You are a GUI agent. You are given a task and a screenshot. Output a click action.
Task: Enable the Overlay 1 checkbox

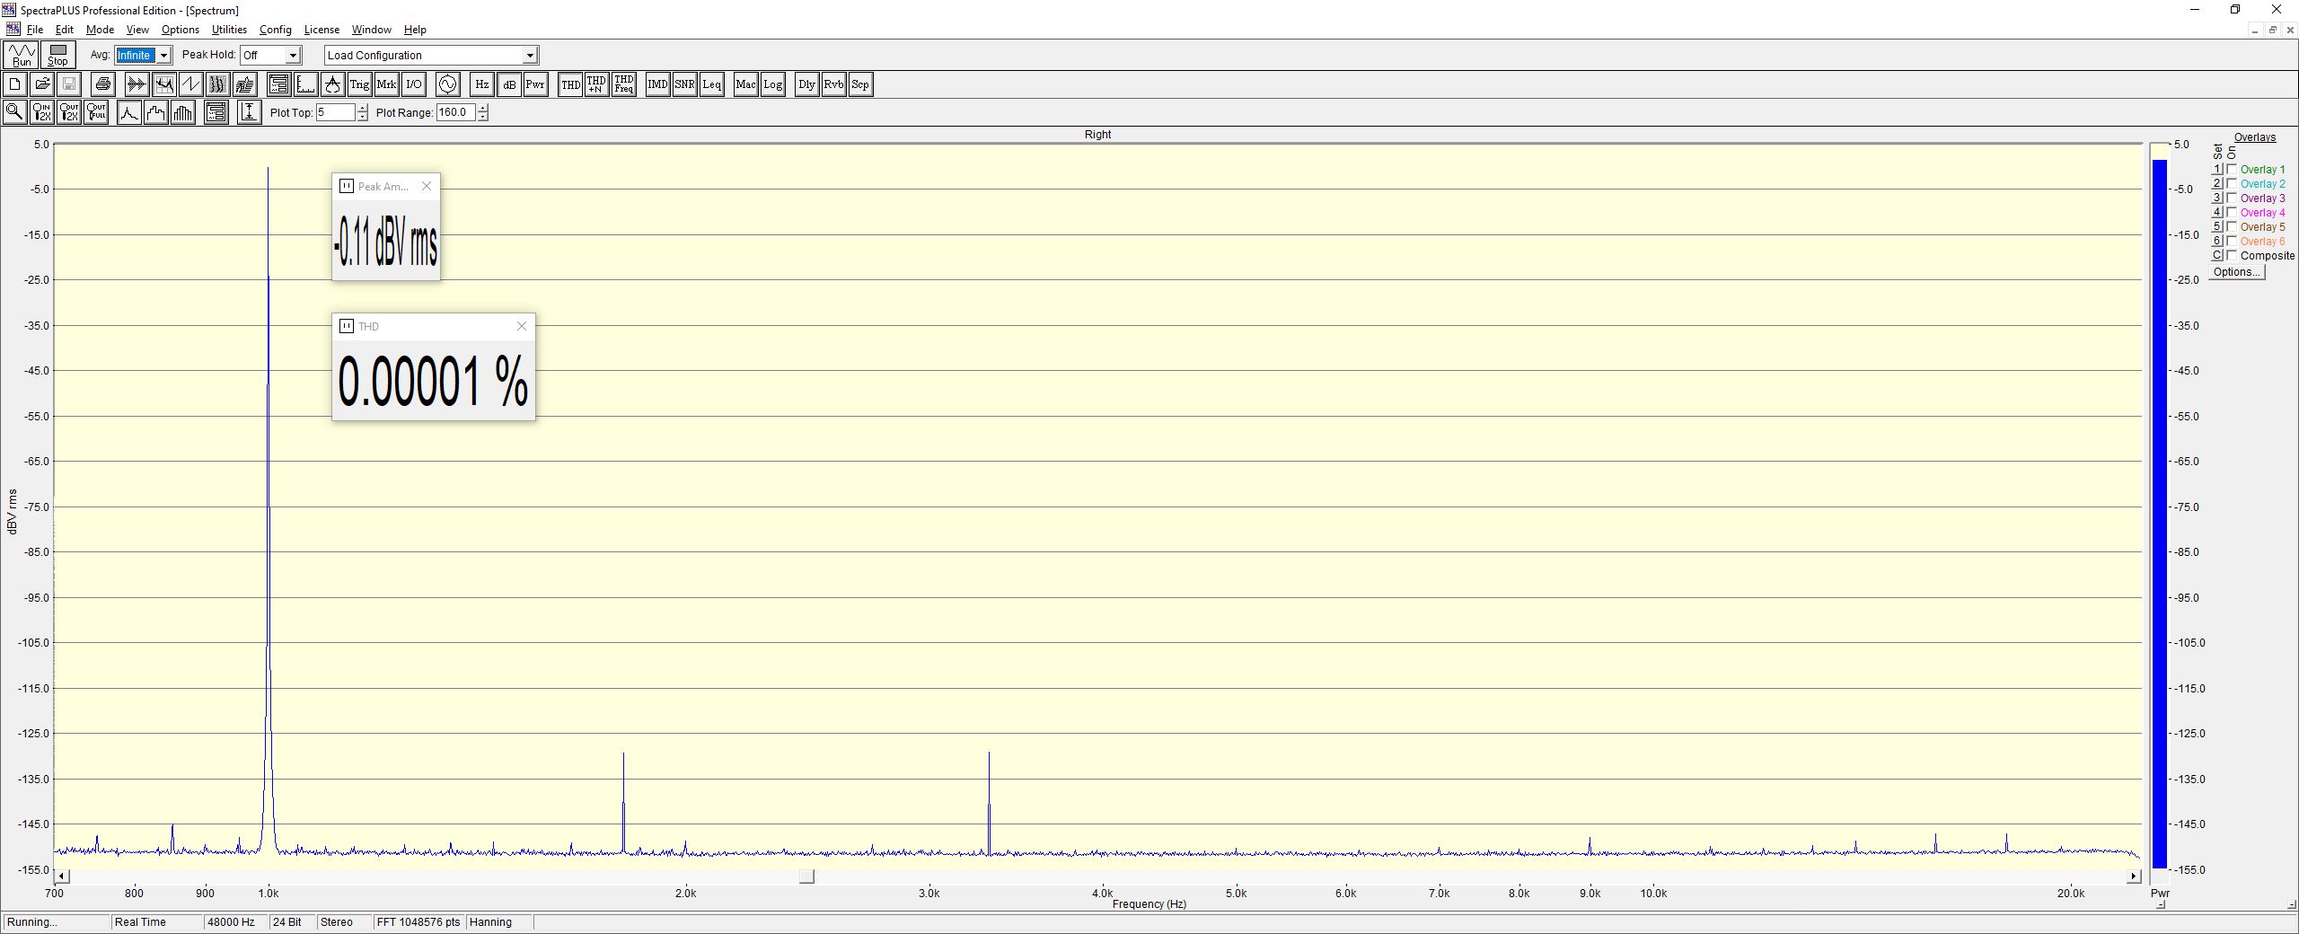[2232, 170]
